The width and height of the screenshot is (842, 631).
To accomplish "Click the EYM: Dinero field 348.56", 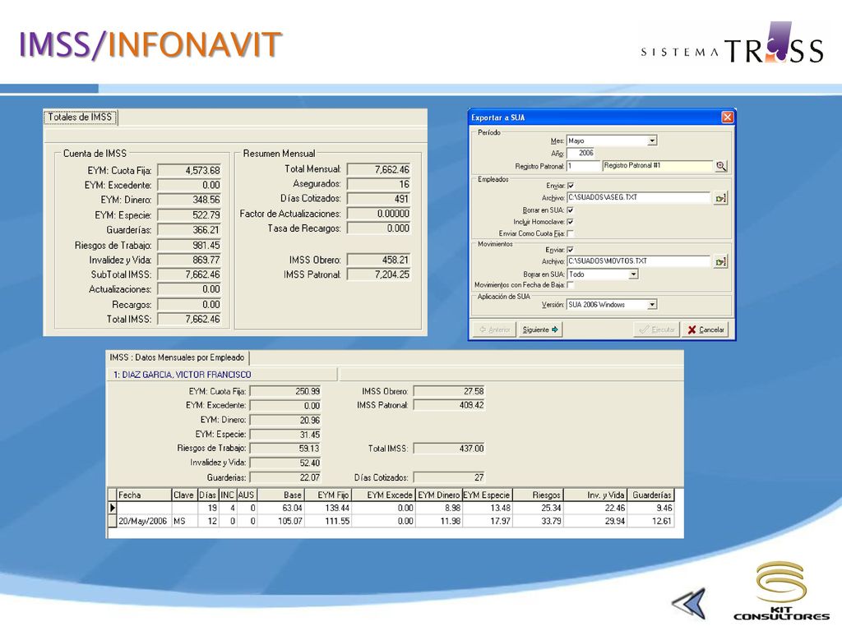I will click(189, 200).
